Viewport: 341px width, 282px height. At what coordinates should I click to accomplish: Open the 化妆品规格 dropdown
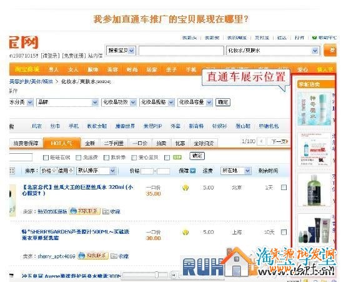(157, 102)
